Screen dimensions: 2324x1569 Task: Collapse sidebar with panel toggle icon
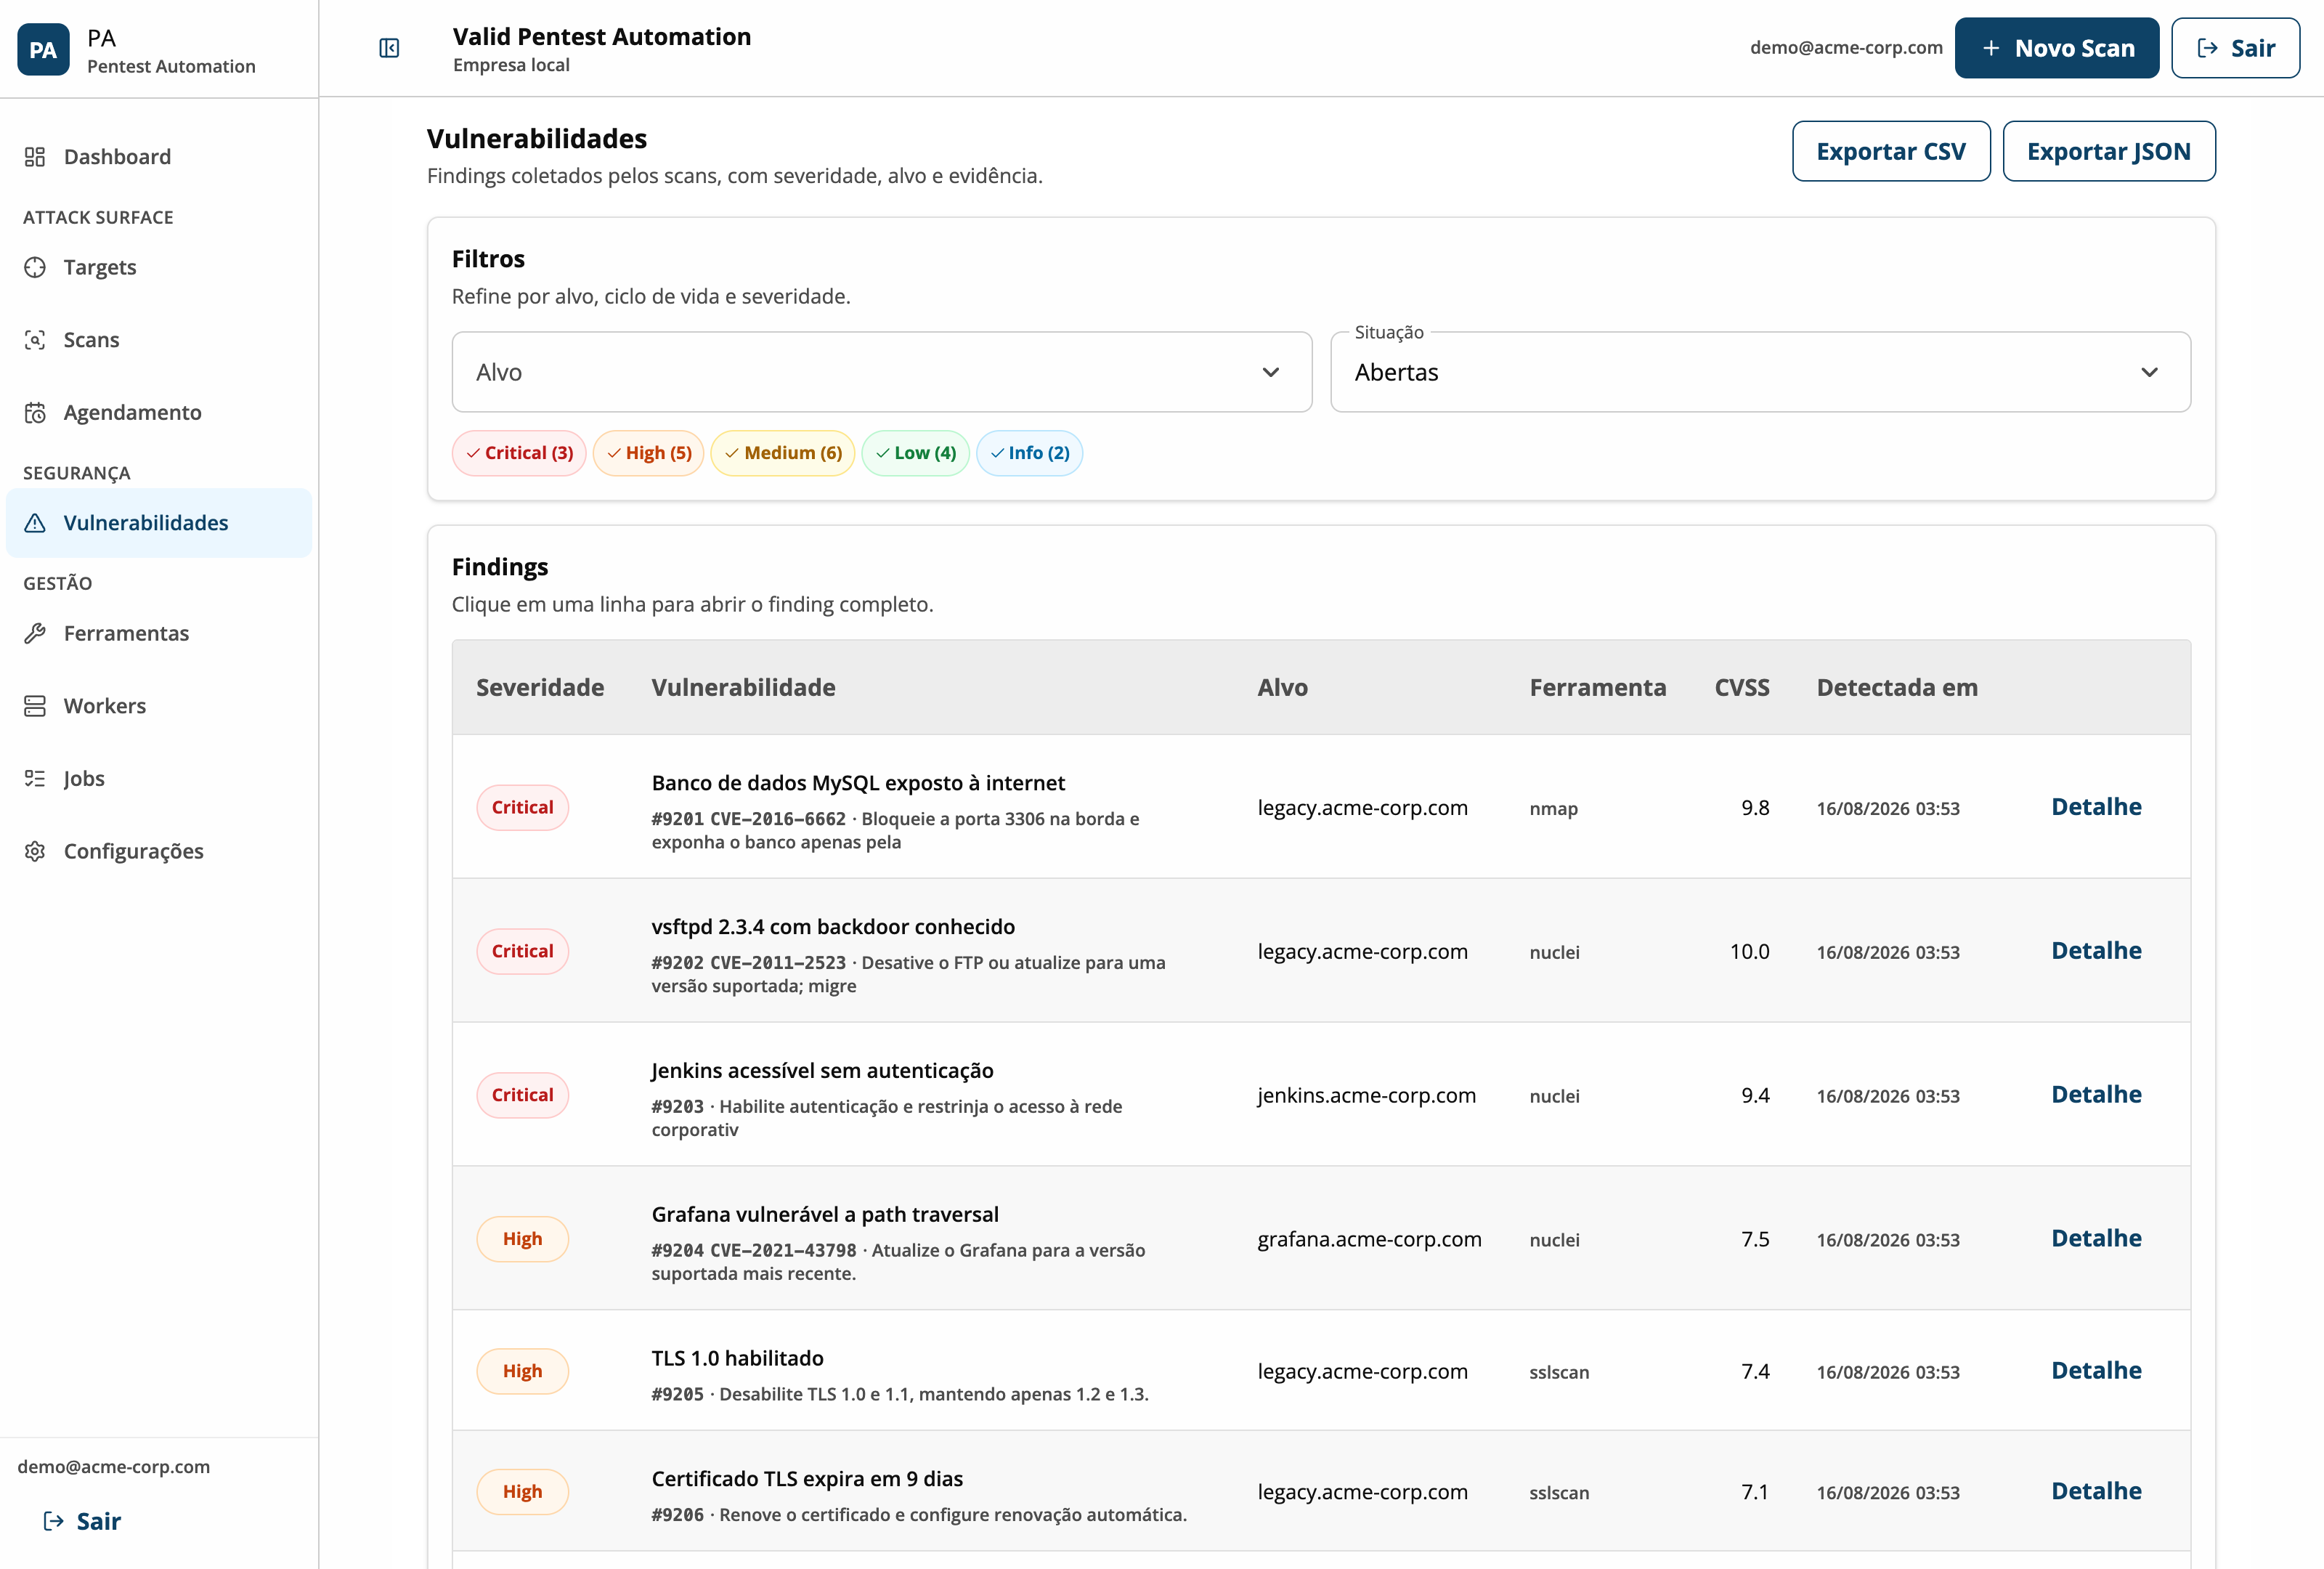[x=389, y=48]
